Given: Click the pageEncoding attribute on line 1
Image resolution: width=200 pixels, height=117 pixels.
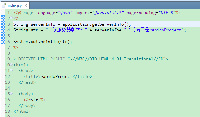Looking at the screenshot, I should (x=141, y=13).
